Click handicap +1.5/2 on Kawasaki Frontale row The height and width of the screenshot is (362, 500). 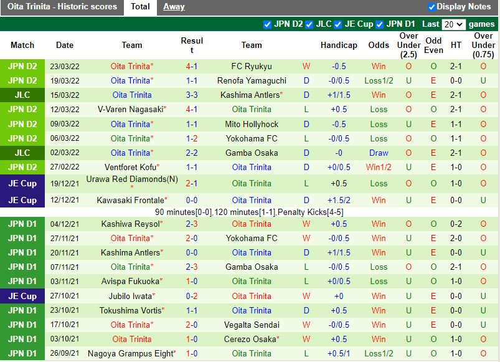click(x=339, y=200)
